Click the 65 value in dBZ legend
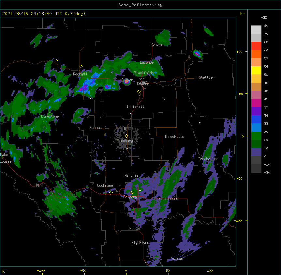 click(266, 42)
